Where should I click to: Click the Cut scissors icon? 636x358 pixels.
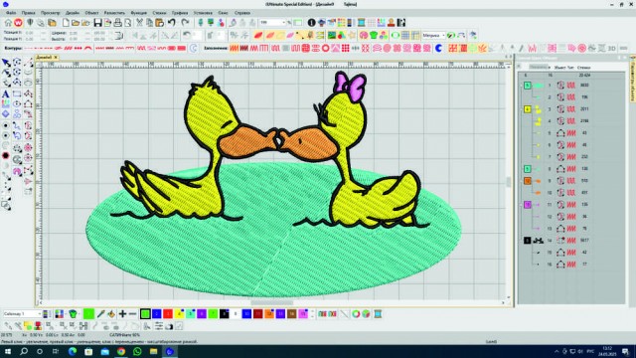coord(139,23)
